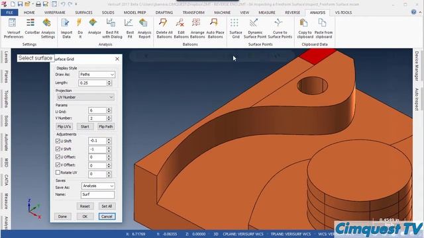424x238 pixels.
Task: Click the Name input field containing Surf
Action: (x=97, y=194)
